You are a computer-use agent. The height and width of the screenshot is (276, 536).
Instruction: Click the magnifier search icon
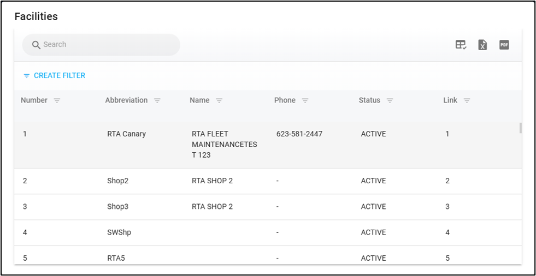click(37, 45)
